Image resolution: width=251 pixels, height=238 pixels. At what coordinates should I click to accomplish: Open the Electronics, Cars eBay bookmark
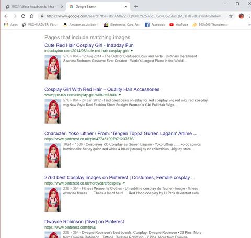click(122, 25)
